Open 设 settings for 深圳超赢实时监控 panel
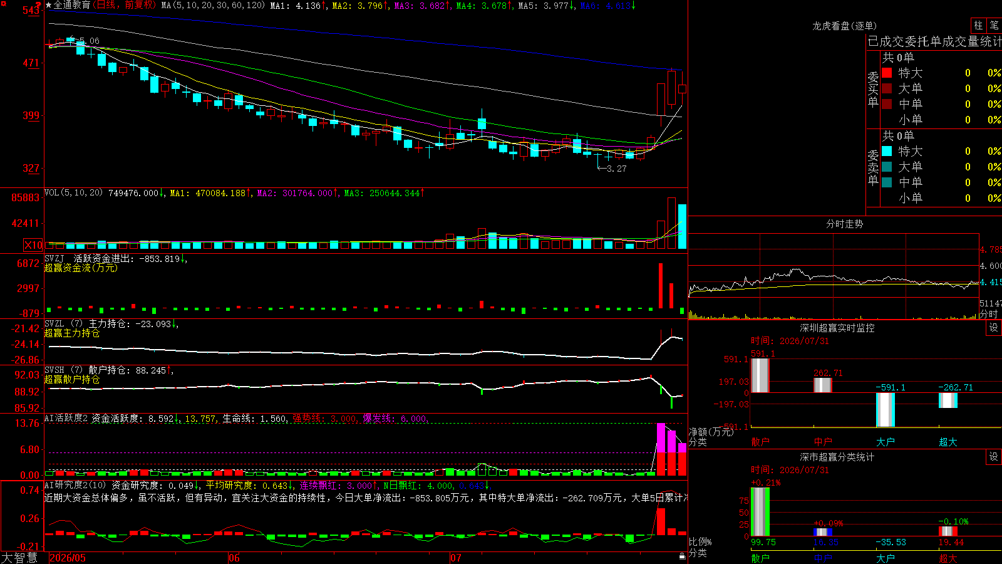1002x564 pixels. [x=994, y=328]
